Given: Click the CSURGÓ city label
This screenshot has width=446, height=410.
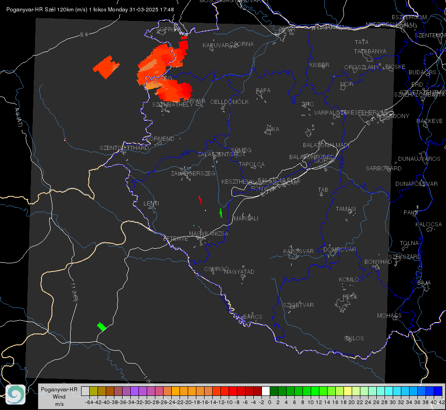Looking at the screenshot, I should click(216, 269).
